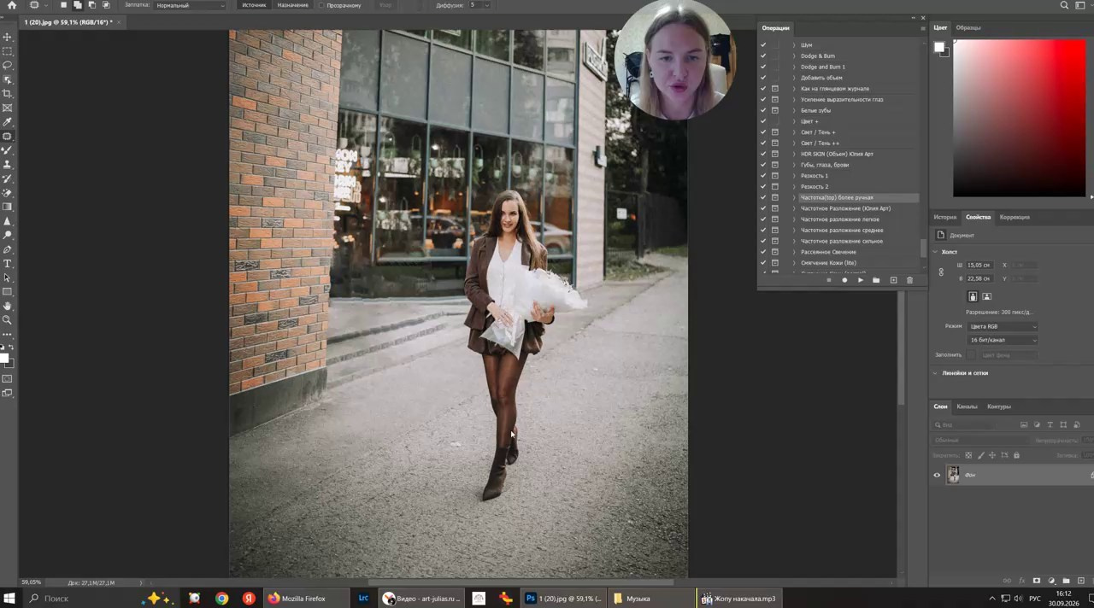Click the Home icon in options bar
Viewport: 1094px width, 608px height.
coord(11,5)
